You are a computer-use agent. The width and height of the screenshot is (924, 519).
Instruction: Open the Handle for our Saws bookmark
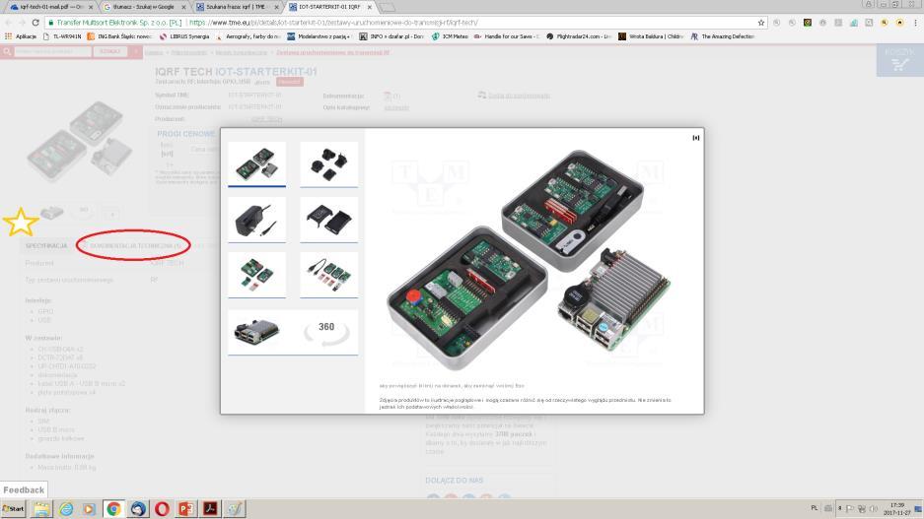coord(507,36)
